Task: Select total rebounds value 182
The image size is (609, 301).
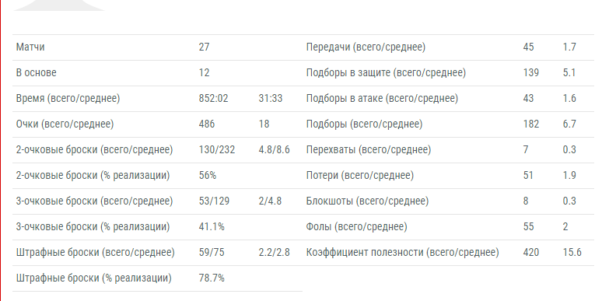Action: click(x=531, y=124)
